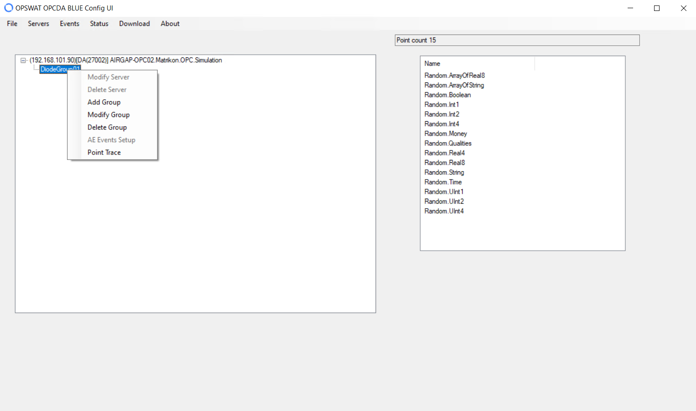Click the disabled AE Events Setup entry
The height and width of the screenshot is (411, 696).
tap(112, 140)
